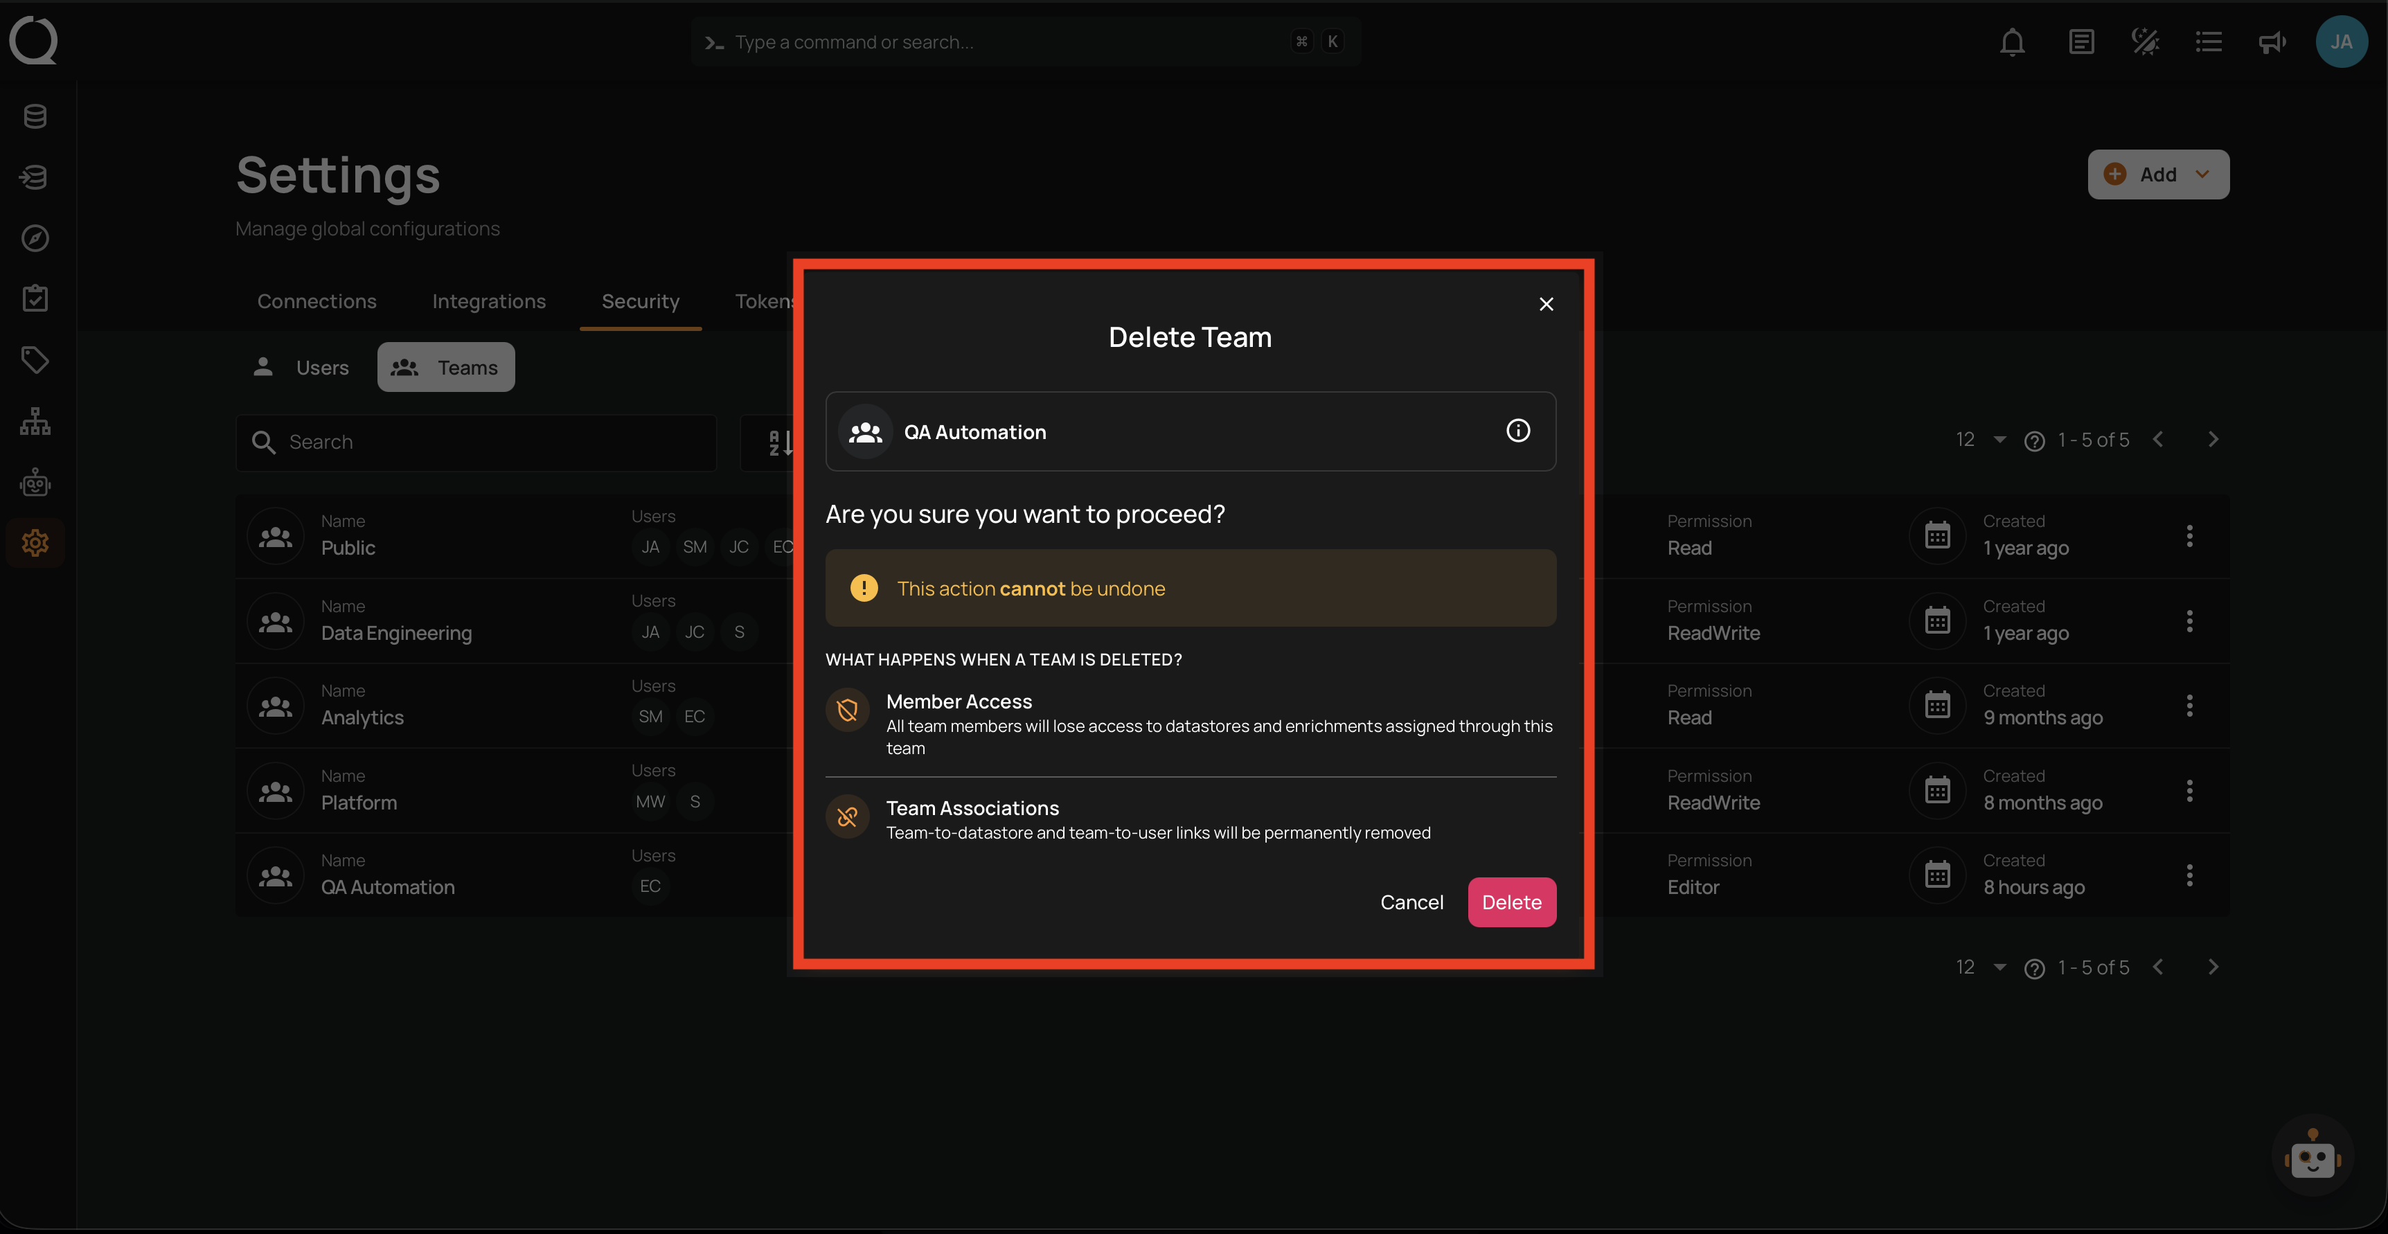The height and width of the screenshot is (1234, 2388).
Task: Select the Teams sub-tab
Action: pyautogui.click(x=446, y=368)
